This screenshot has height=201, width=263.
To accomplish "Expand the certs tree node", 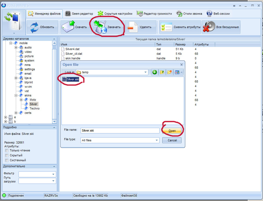I will pos(16,113).
